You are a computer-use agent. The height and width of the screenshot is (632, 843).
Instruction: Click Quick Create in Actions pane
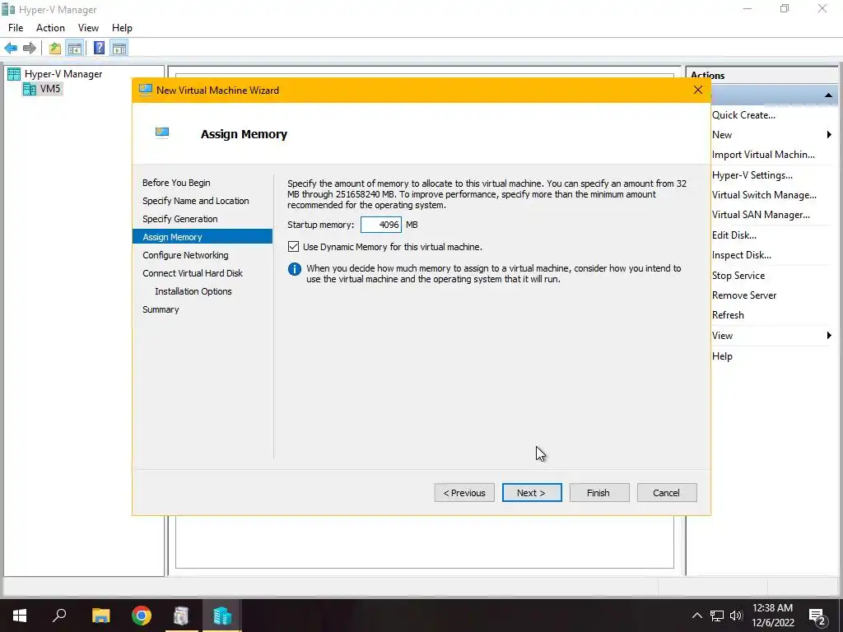743,115
